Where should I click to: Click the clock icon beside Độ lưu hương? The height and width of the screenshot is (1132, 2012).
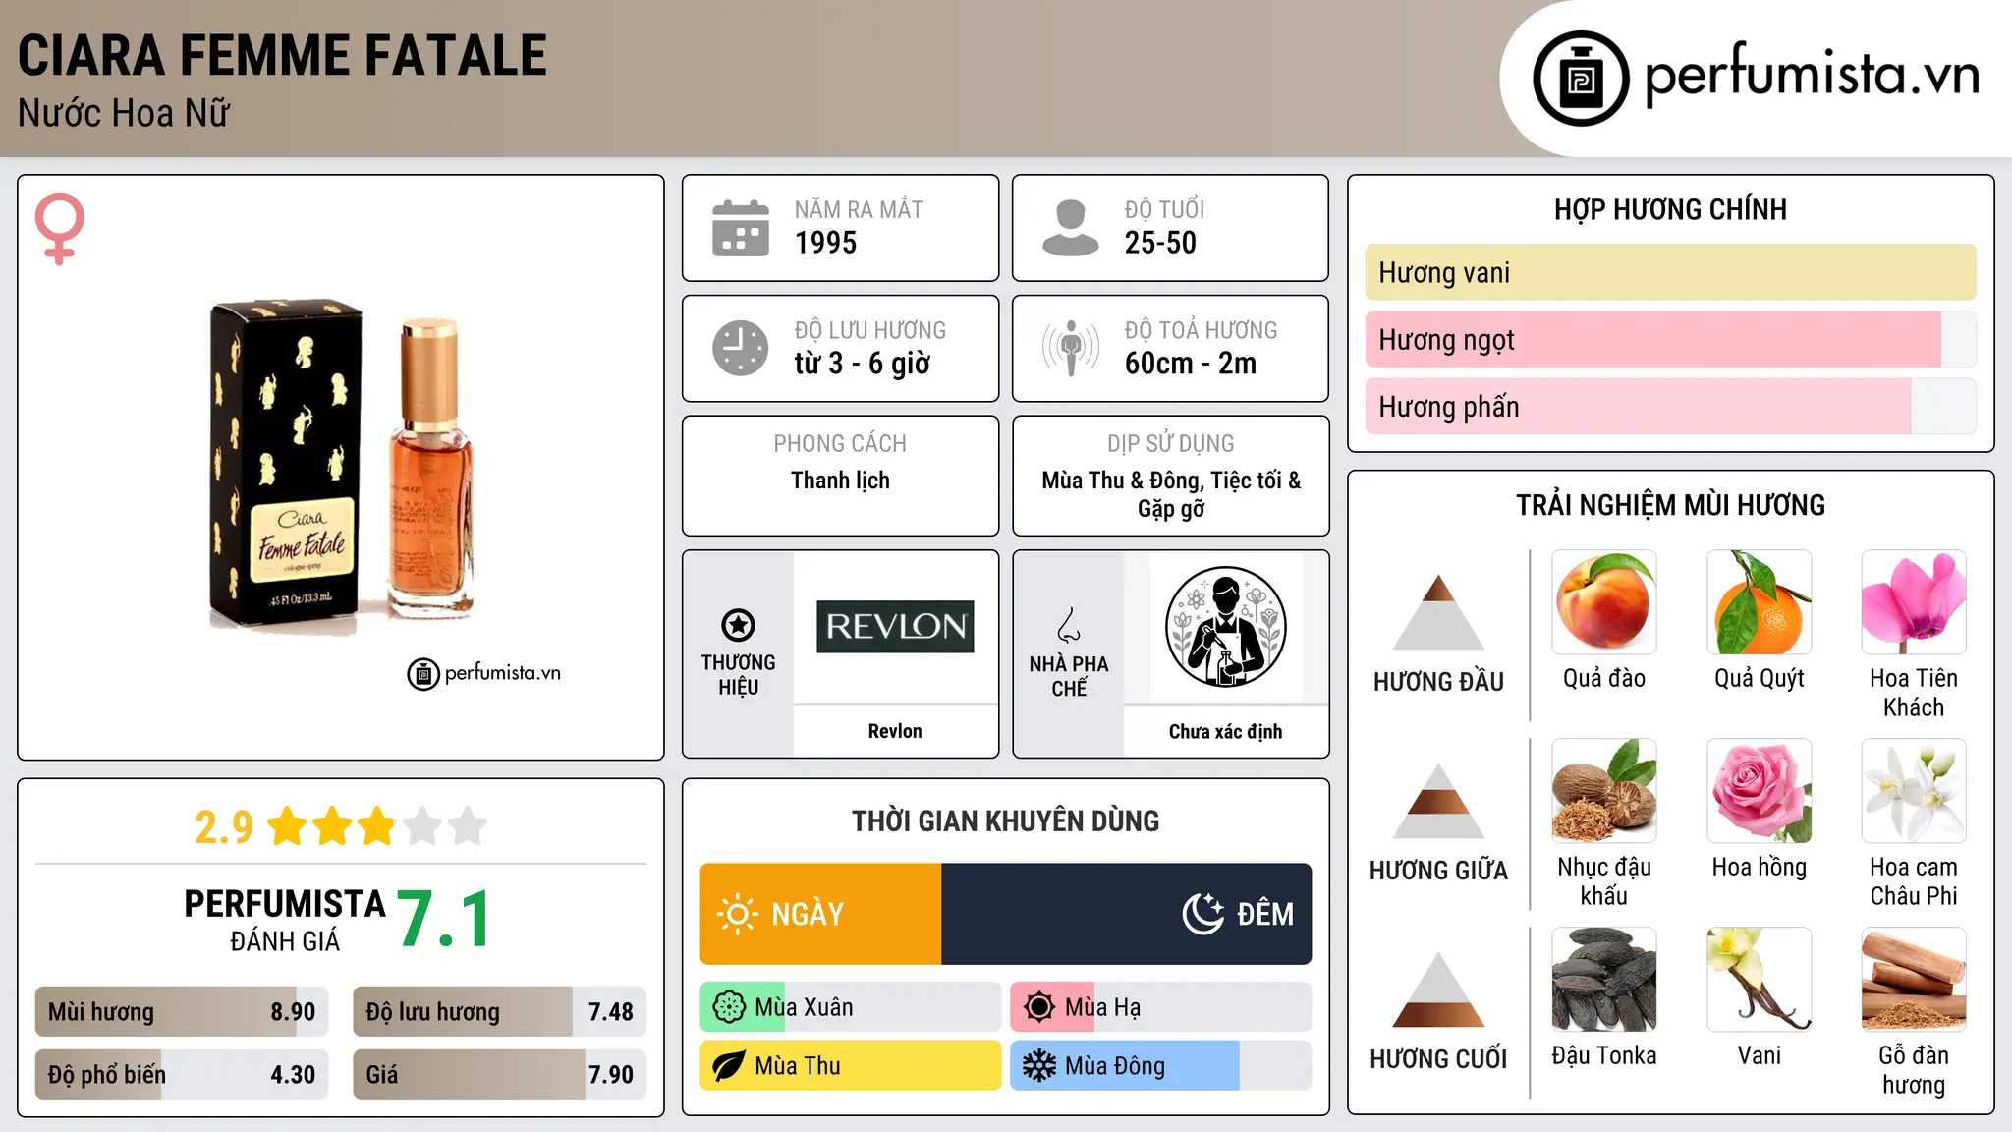pyautogui.click(x=741, y=348)
